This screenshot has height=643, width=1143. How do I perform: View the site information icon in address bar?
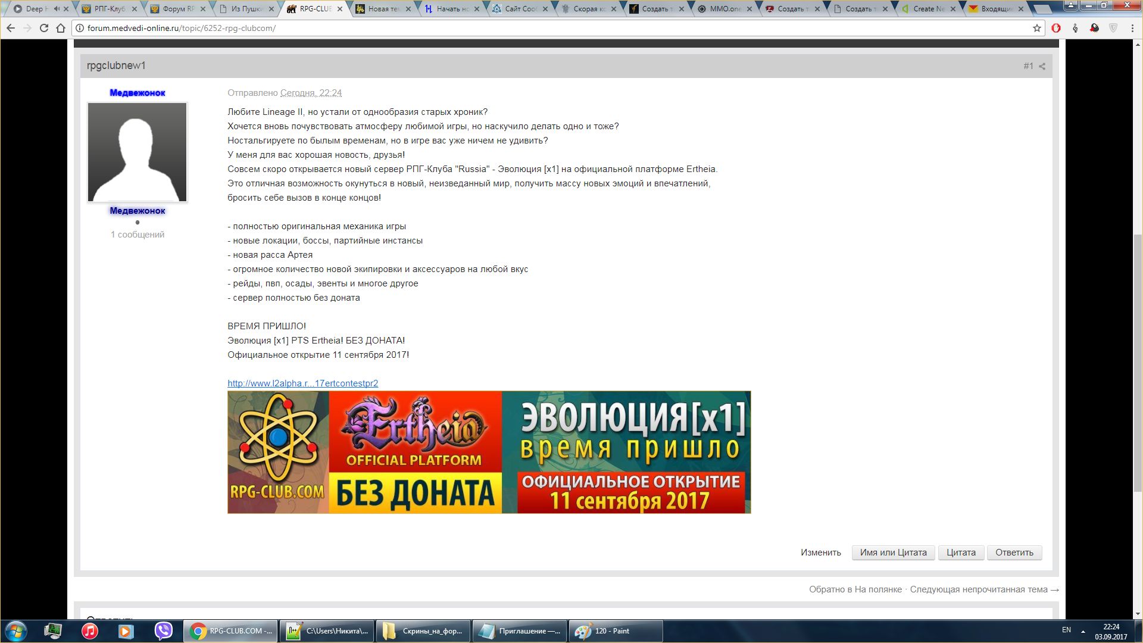click(80, 28)
